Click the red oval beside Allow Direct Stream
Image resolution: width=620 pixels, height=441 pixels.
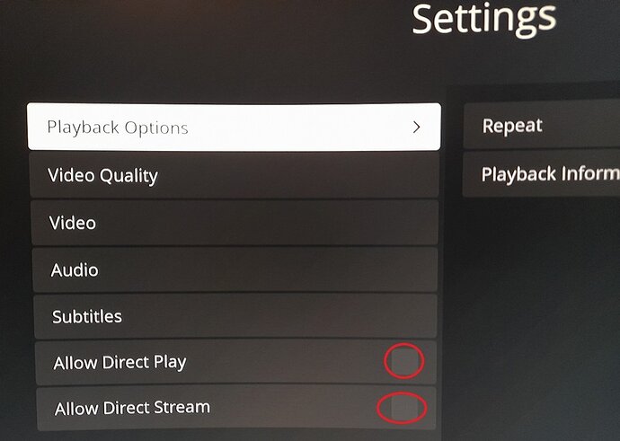pyautogui.click(x=403, y=408)
